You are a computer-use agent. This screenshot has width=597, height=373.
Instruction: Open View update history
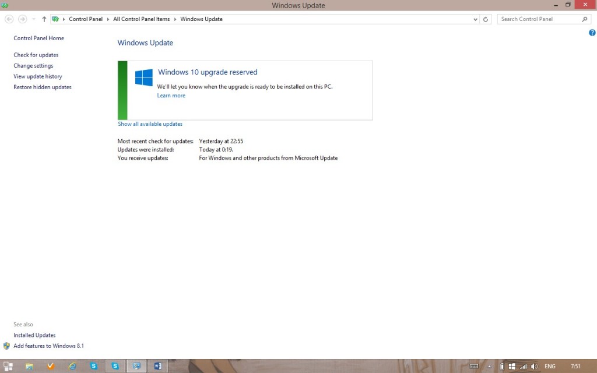pos(38,76)
